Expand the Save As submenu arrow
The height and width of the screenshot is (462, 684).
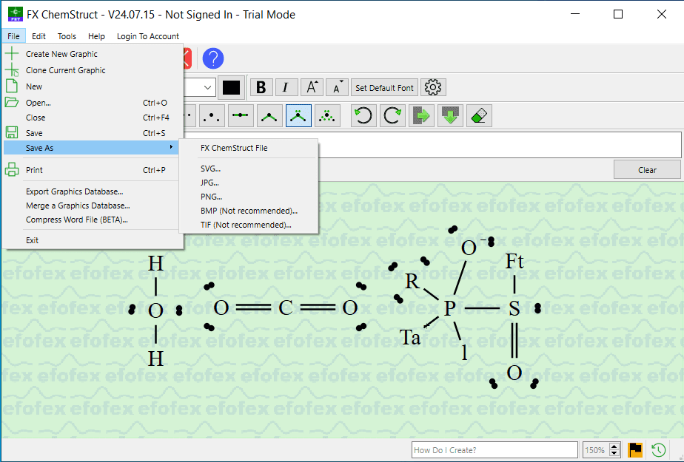[x=172, y=147]
